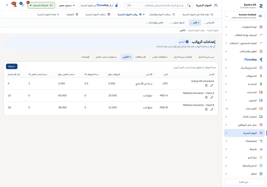The height and width of the screenshot is (187, 267).
Task: Select the نسب ضريبة الدخل tab
Action: click(206, 57)
